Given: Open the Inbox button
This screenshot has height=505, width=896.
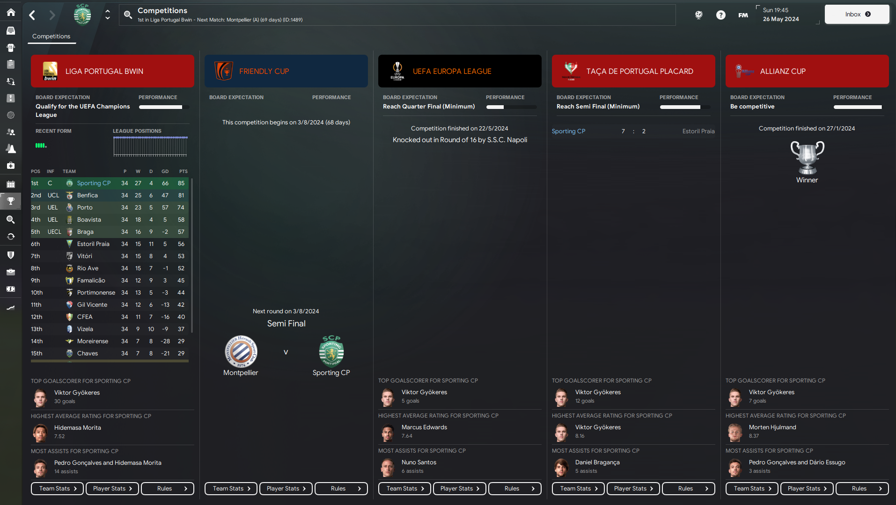Looking at the screenshot, I should 857,14.
